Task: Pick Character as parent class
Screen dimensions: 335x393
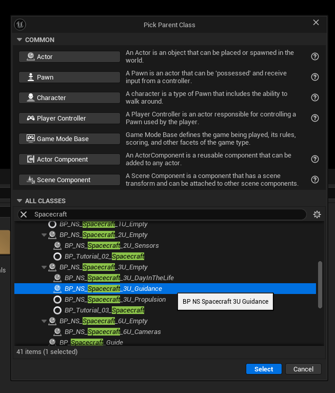Action: point(69,98)
